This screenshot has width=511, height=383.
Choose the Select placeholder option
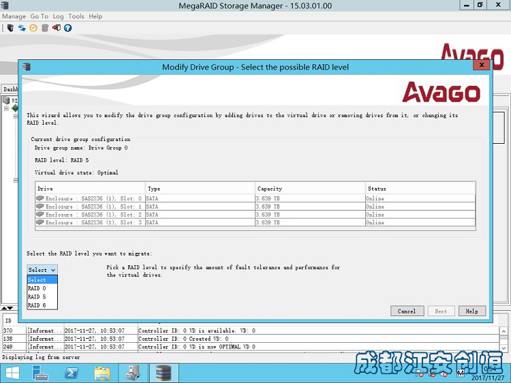42,279
